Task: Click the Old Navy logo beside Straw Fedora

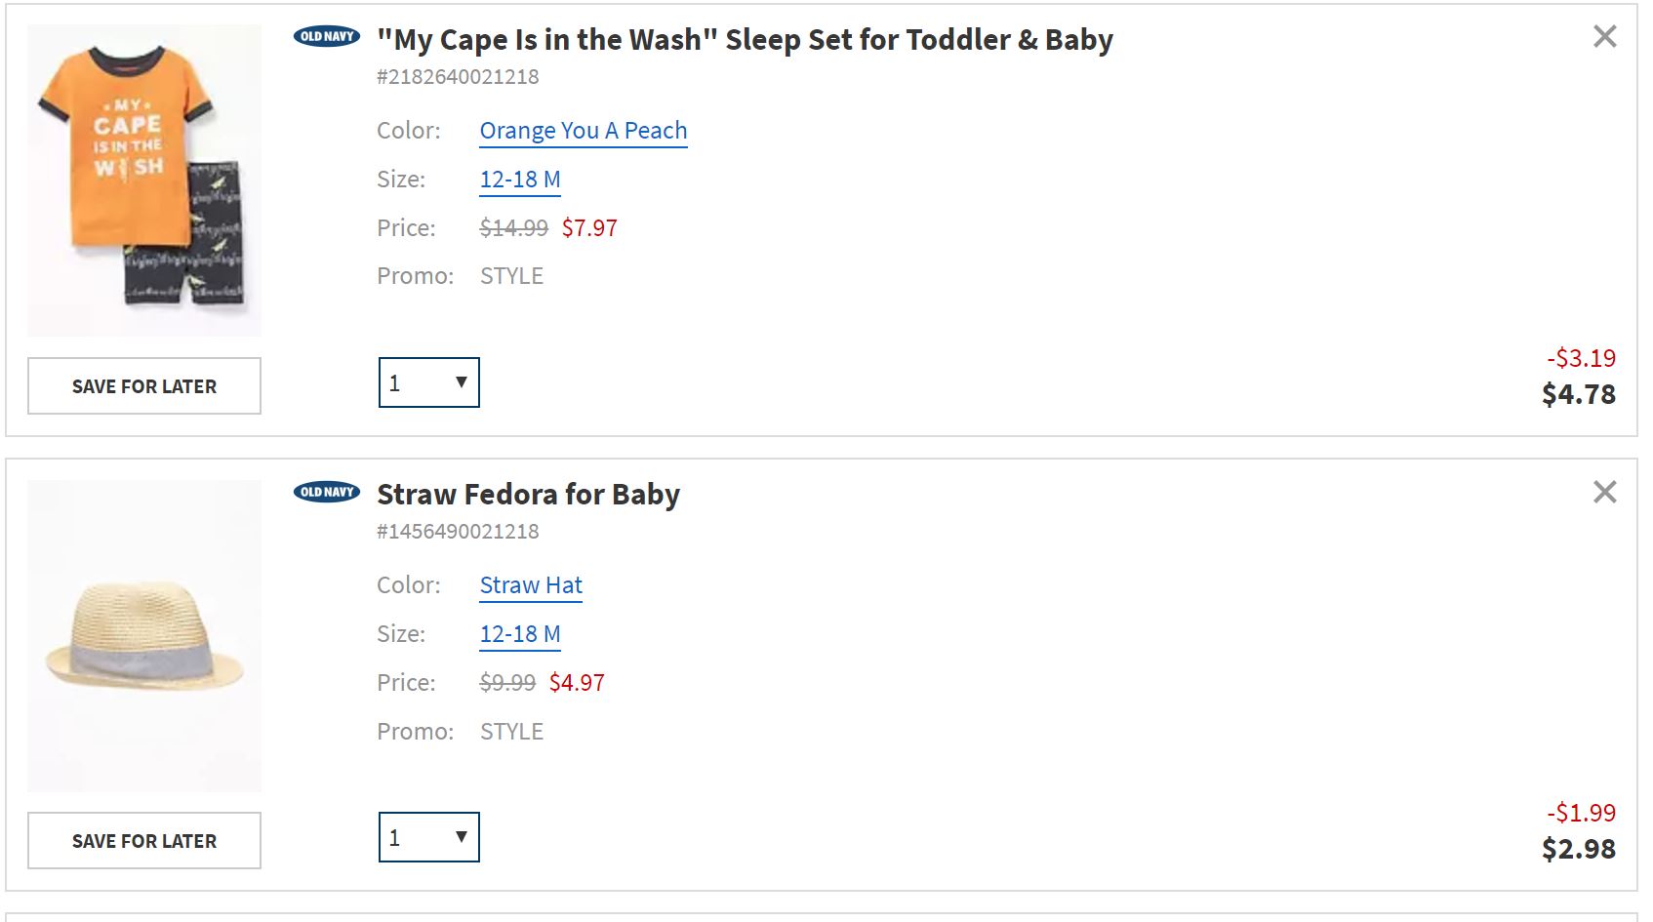Action: point(327,492)
